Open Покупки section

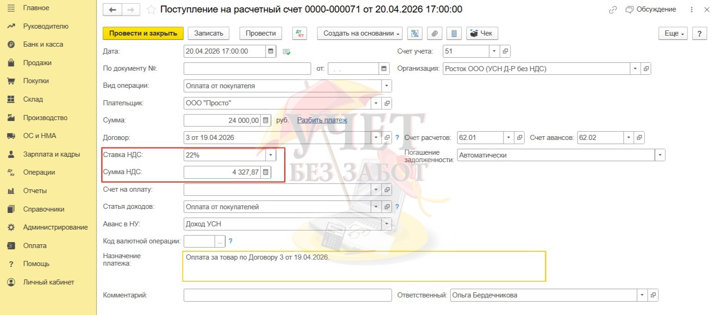(36, 81)
